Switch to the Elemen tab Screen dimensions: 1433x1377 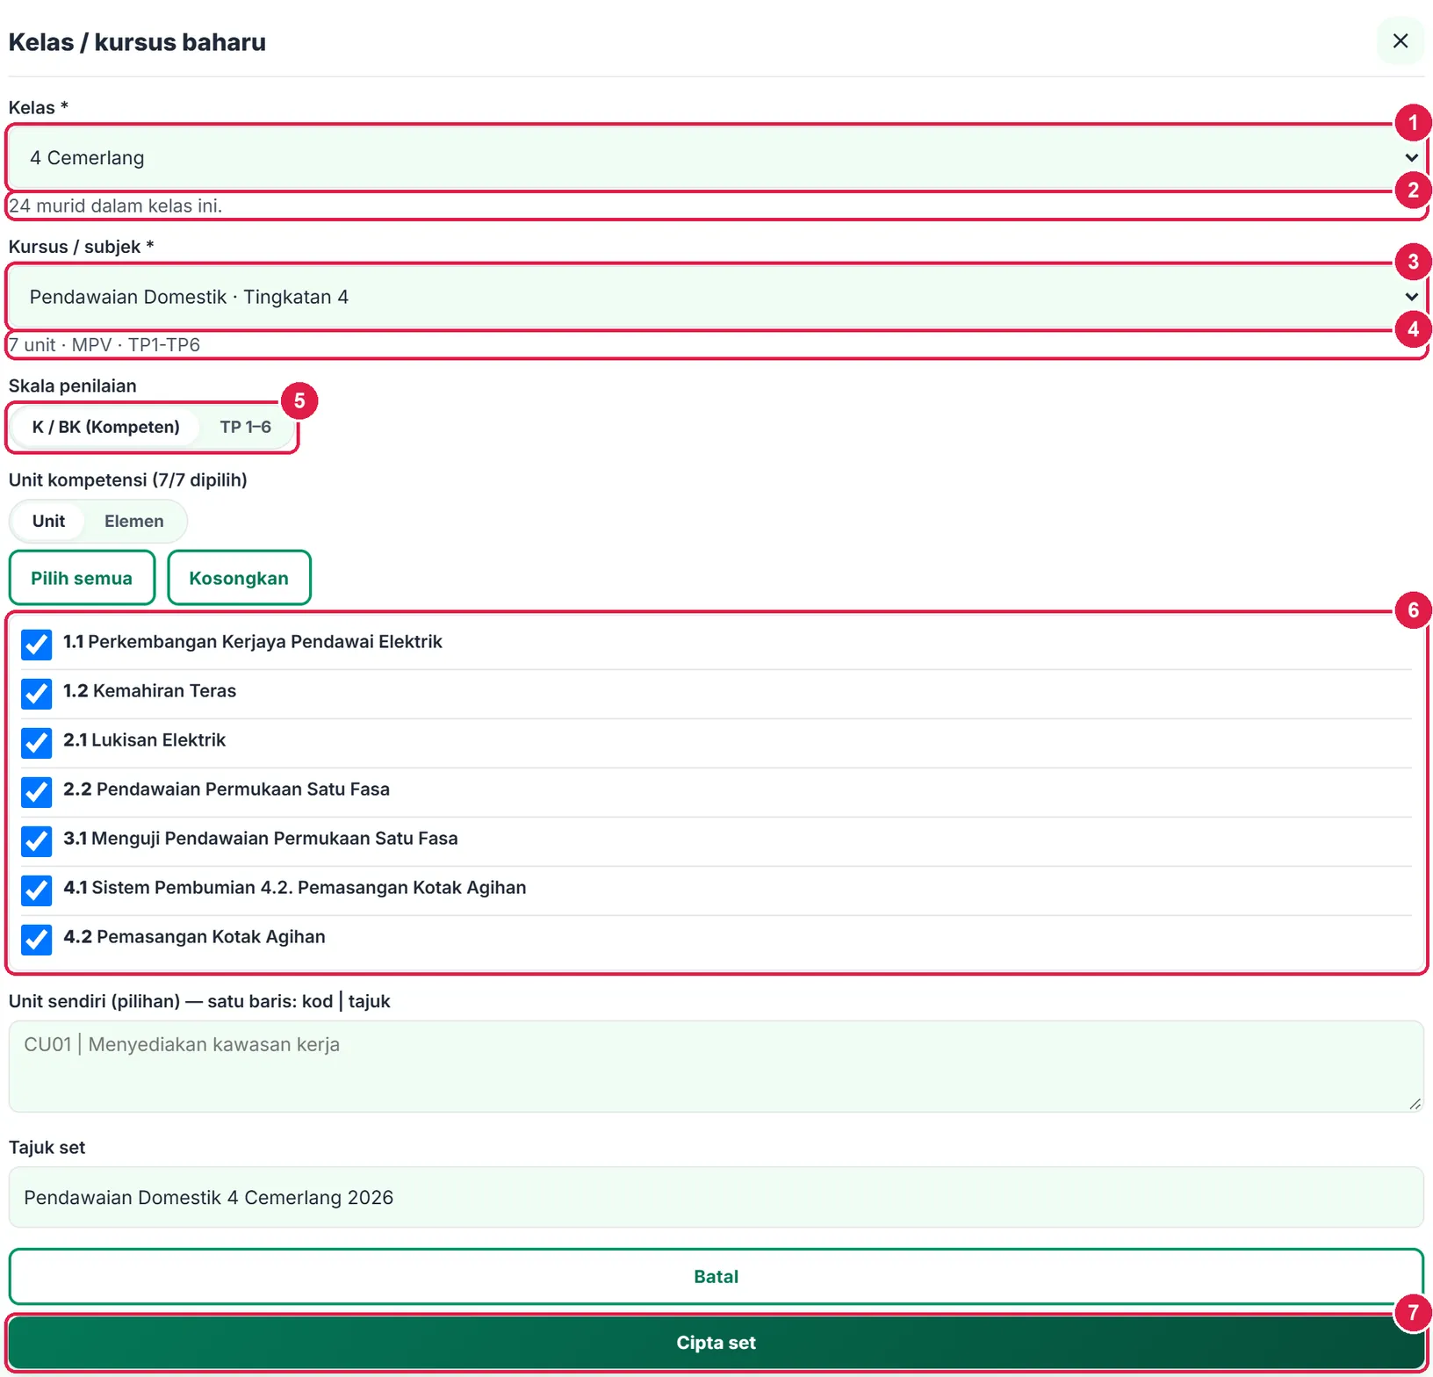[x=134, y=521]
